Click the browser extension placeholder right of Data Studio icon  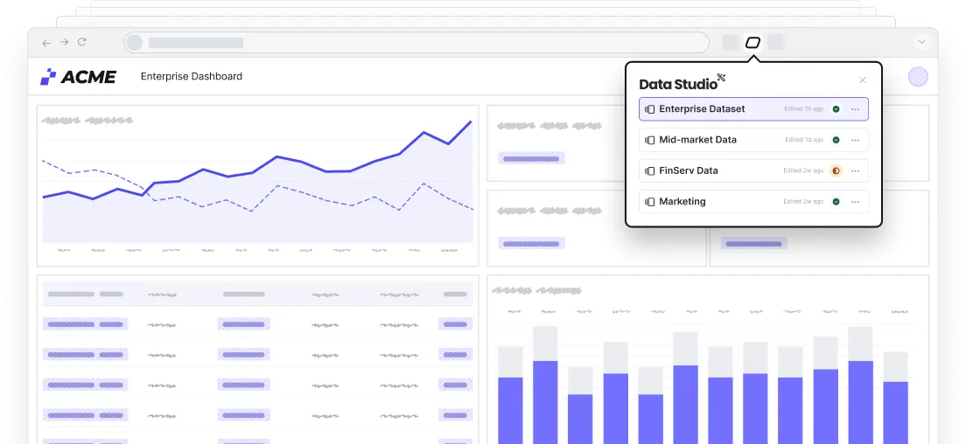[x=775, y=43]
